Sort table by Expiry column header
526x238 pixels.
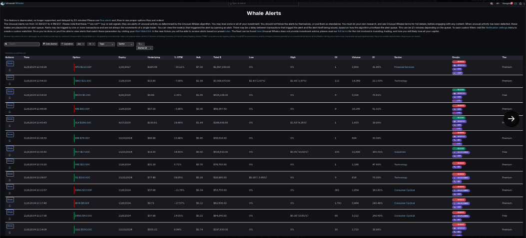[x=122, y=57]
